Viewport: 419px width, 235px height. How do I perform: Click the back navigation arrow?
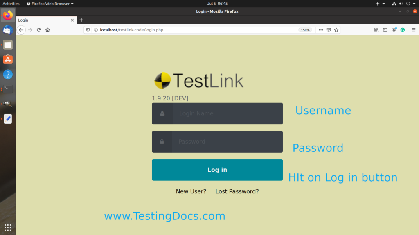point(21,30)
